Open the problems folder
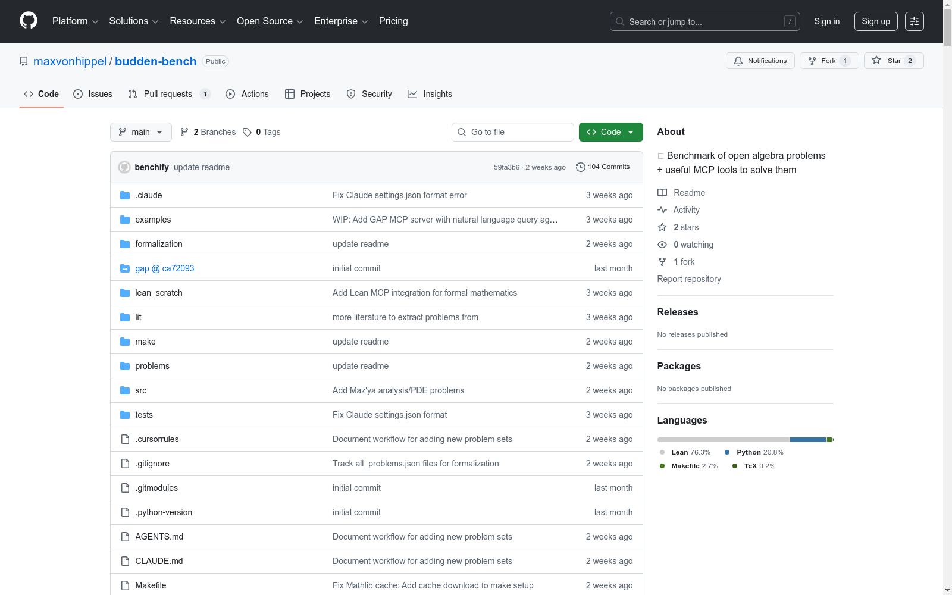The height and width of the screenshot is (595, 952). point(152,366)
